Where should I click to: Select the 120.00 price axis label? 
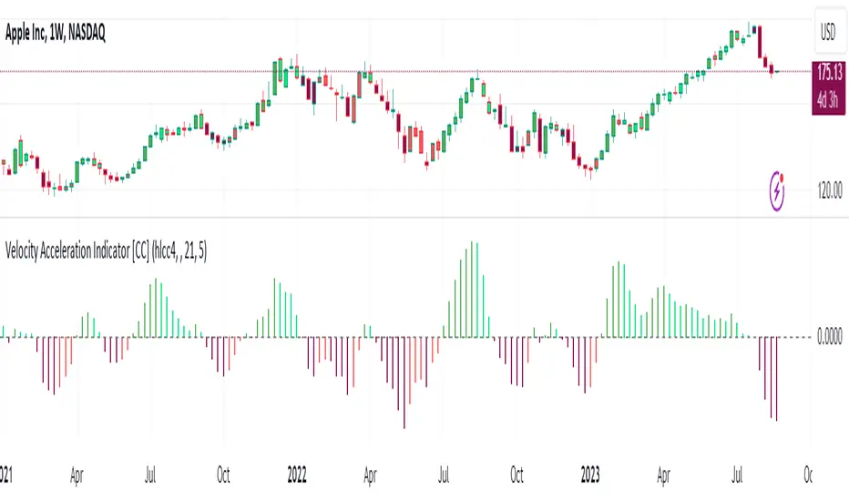click(x=828, y=193)
